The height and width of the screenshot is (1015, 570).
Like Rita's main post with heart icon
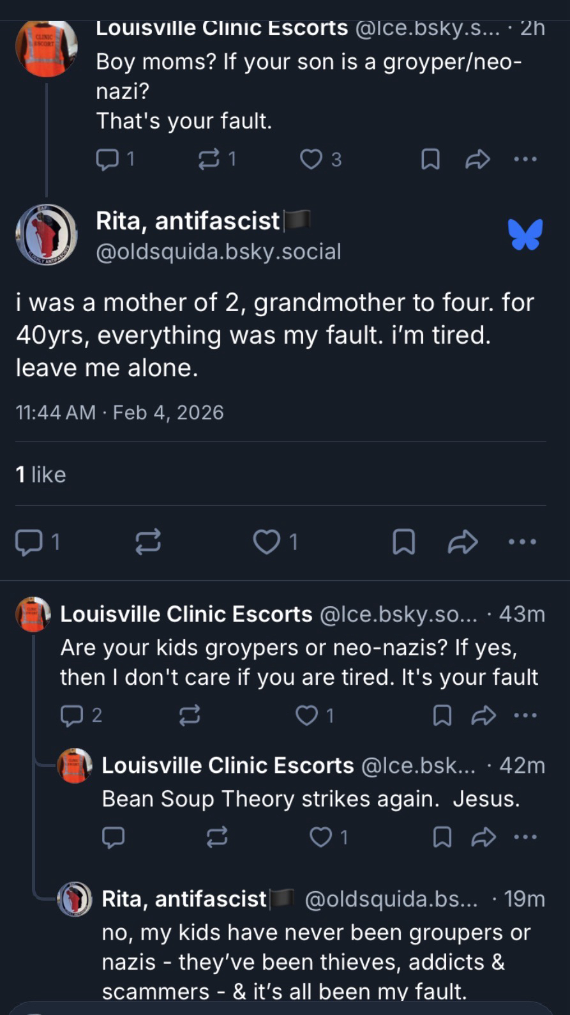point(266,542)
